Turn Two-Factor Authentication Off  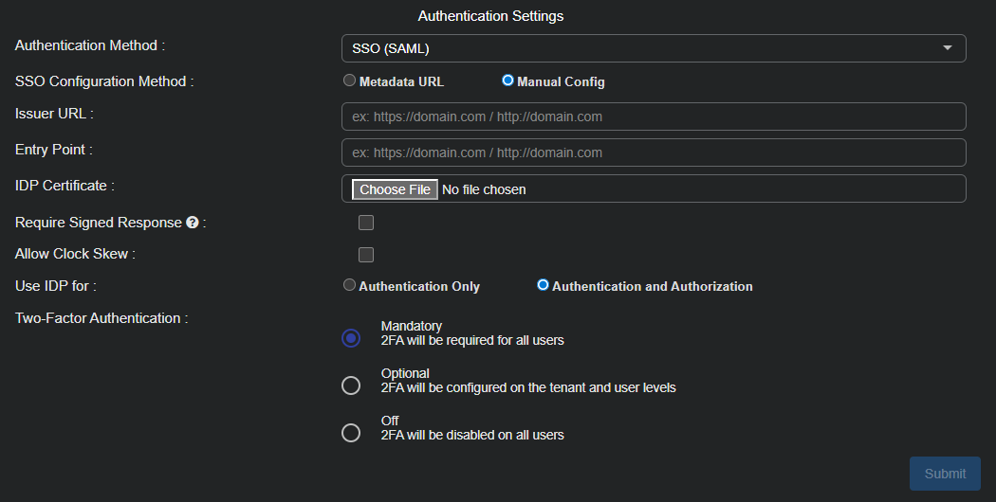pyautogui.click(x=351, y=433)
